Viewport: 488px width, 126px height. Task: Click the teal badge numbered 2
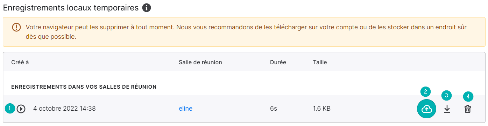coord(425,92)
